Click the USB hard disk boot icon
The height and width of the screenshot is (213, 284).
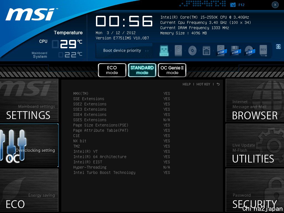pyautogui.click(x=221, y=51)
